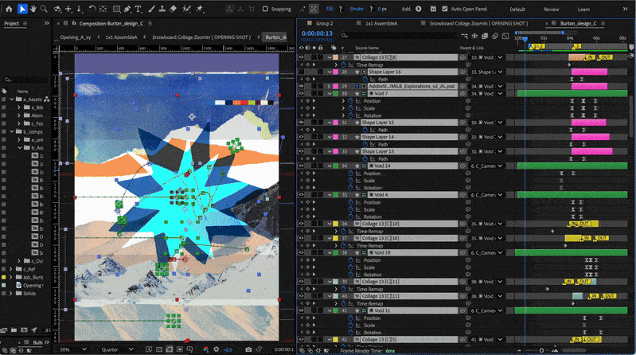Take a snapshot with camera icon

coord(248,349)
